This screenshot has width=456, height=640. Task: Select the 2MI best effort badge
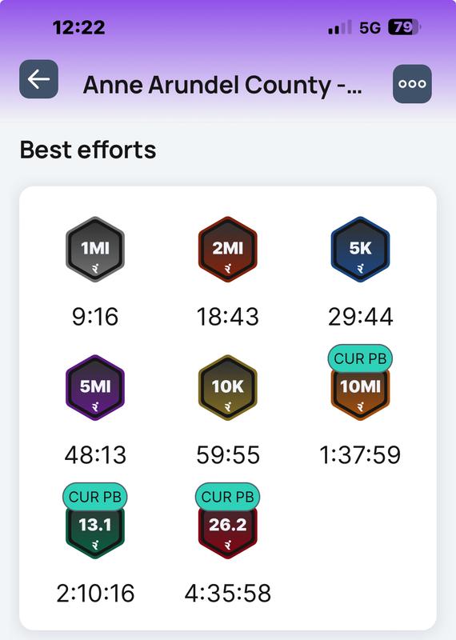[228, 250]
